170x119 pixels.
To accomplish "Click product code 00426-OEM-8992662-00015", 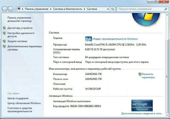I will [86, 106].
